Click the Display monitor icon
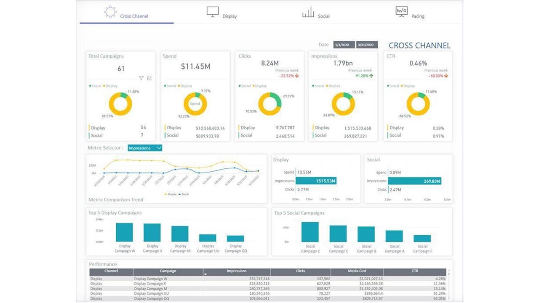539x303 pixels. pyautogui.click(x=213, y=12)
